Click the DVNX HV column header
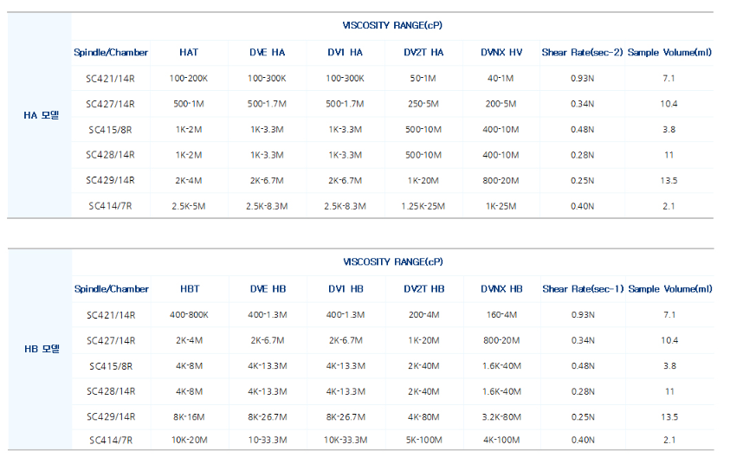Image resolution: width=730 pixels, height=464 pixels. coord(501,52)
